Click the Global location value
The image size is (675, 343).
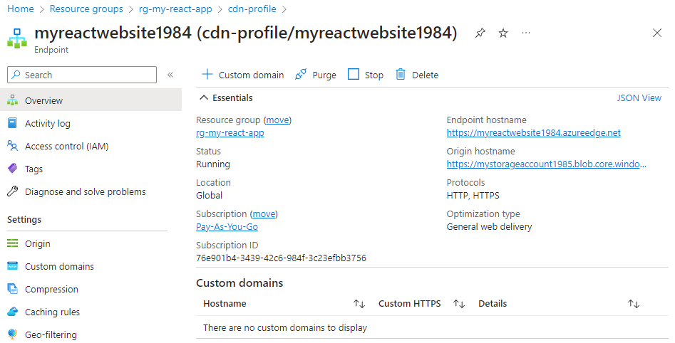[x=210, y=195]
